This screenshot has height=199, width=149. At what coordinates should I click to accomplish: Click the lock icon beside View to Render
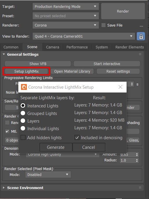coord(141,36)
